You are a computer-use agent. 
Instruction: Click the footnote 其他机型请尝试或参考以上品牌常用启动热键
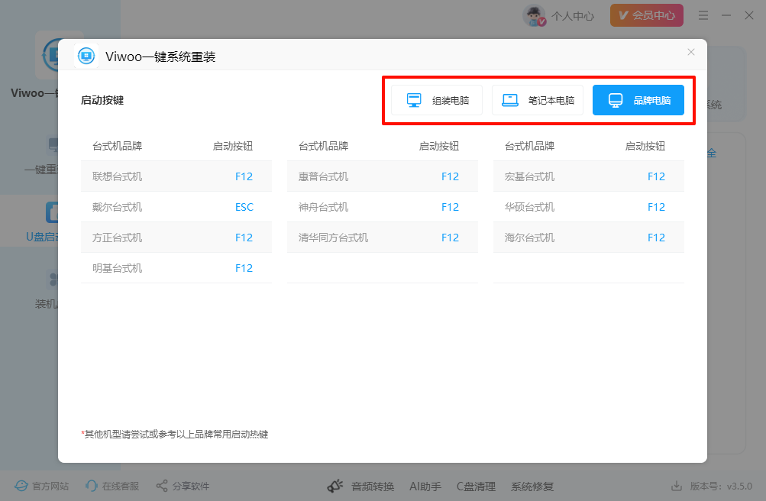point(175,434)
